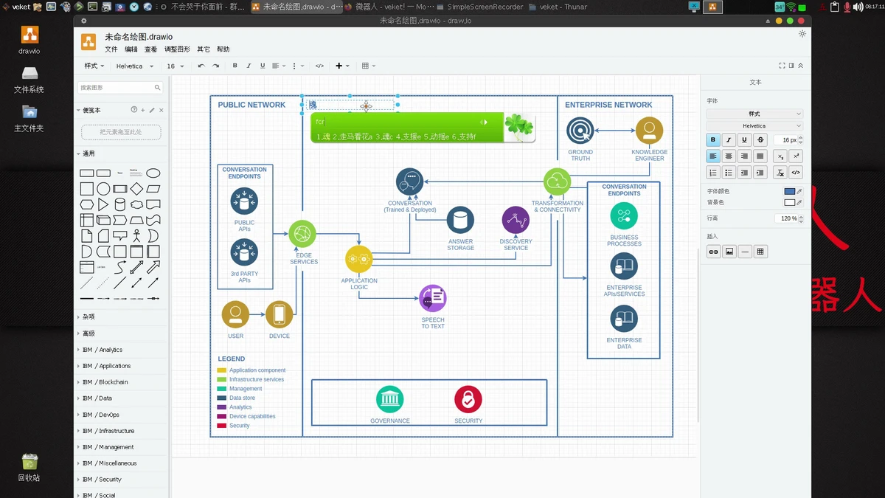
Task: Toggle bold in the right text panel
Action: (x=713, y=140)
